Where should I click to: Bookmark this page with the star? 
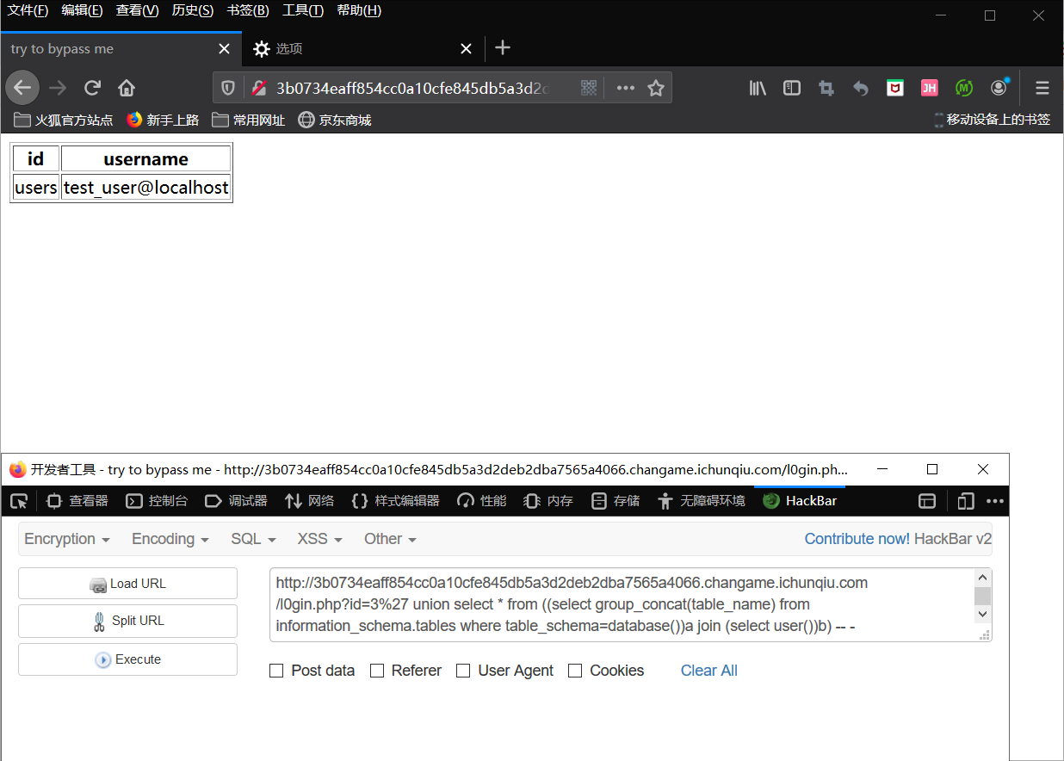coord(656,88)
